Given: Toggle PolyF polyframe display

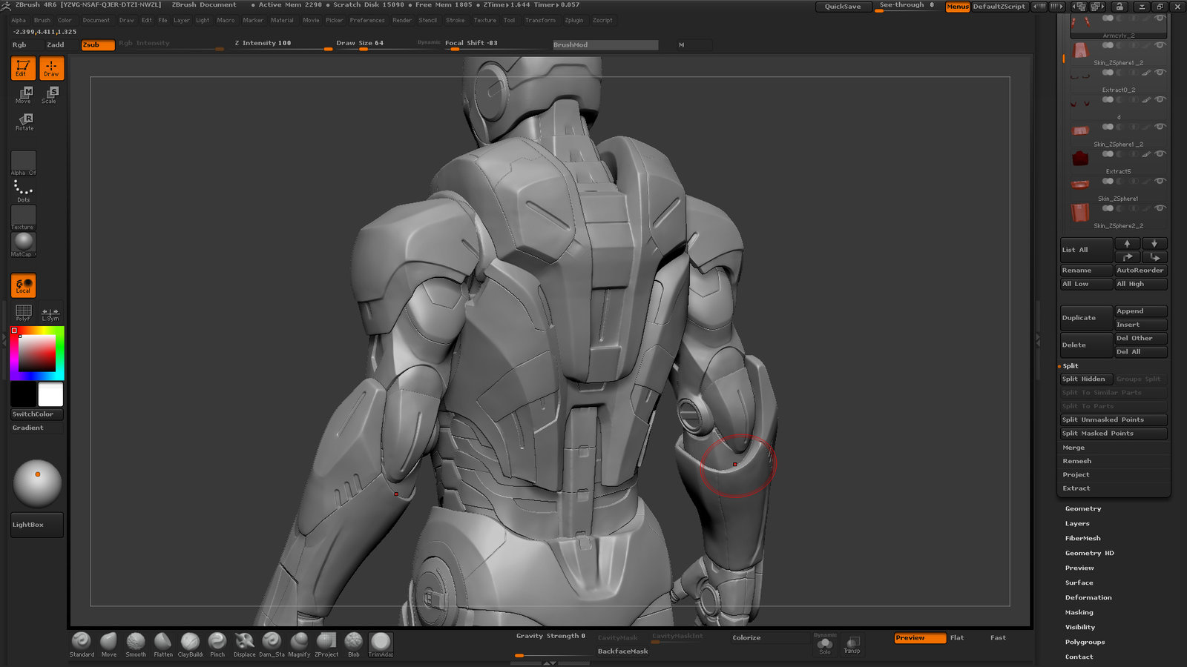Looking at the screenshot, I should [x=23, y=313].
